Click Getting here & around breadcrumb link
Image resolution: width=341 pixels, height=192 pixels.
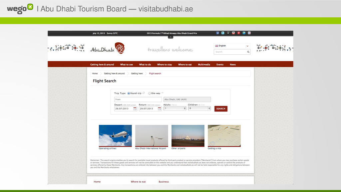click(114, 74)
